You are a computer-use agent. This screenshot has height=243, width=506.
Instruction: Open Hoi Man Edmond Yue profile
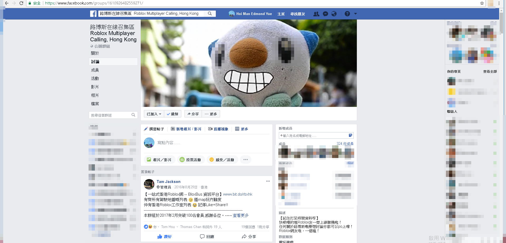(250, 14)
